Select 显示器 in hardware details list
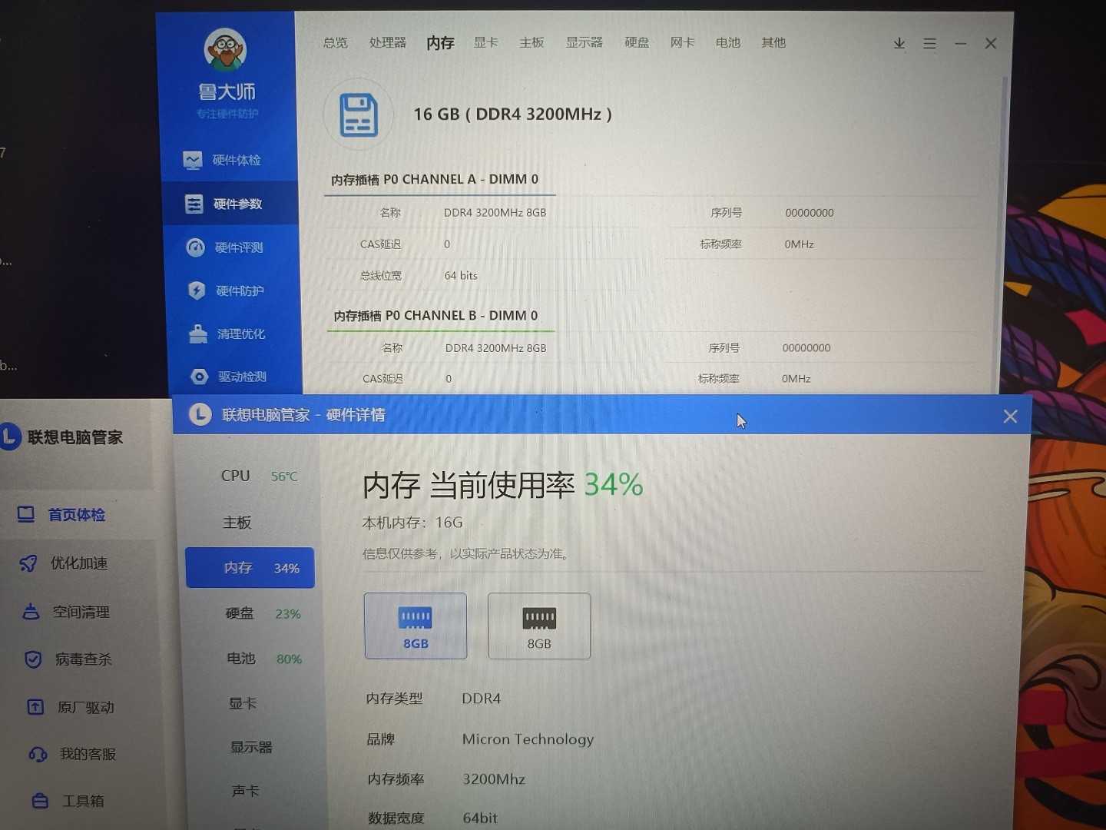The image size is (1106, 830). (251, 747)
